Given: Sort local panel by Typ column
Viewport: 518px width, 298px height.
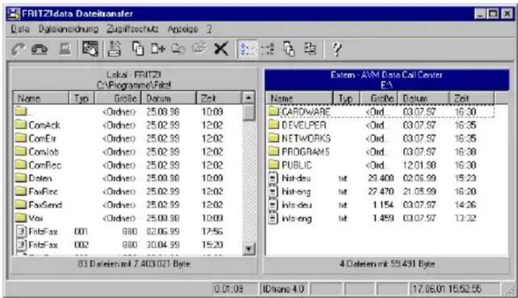Looking at the screenshot, I should pyautogui.click(x=82, y=98).
